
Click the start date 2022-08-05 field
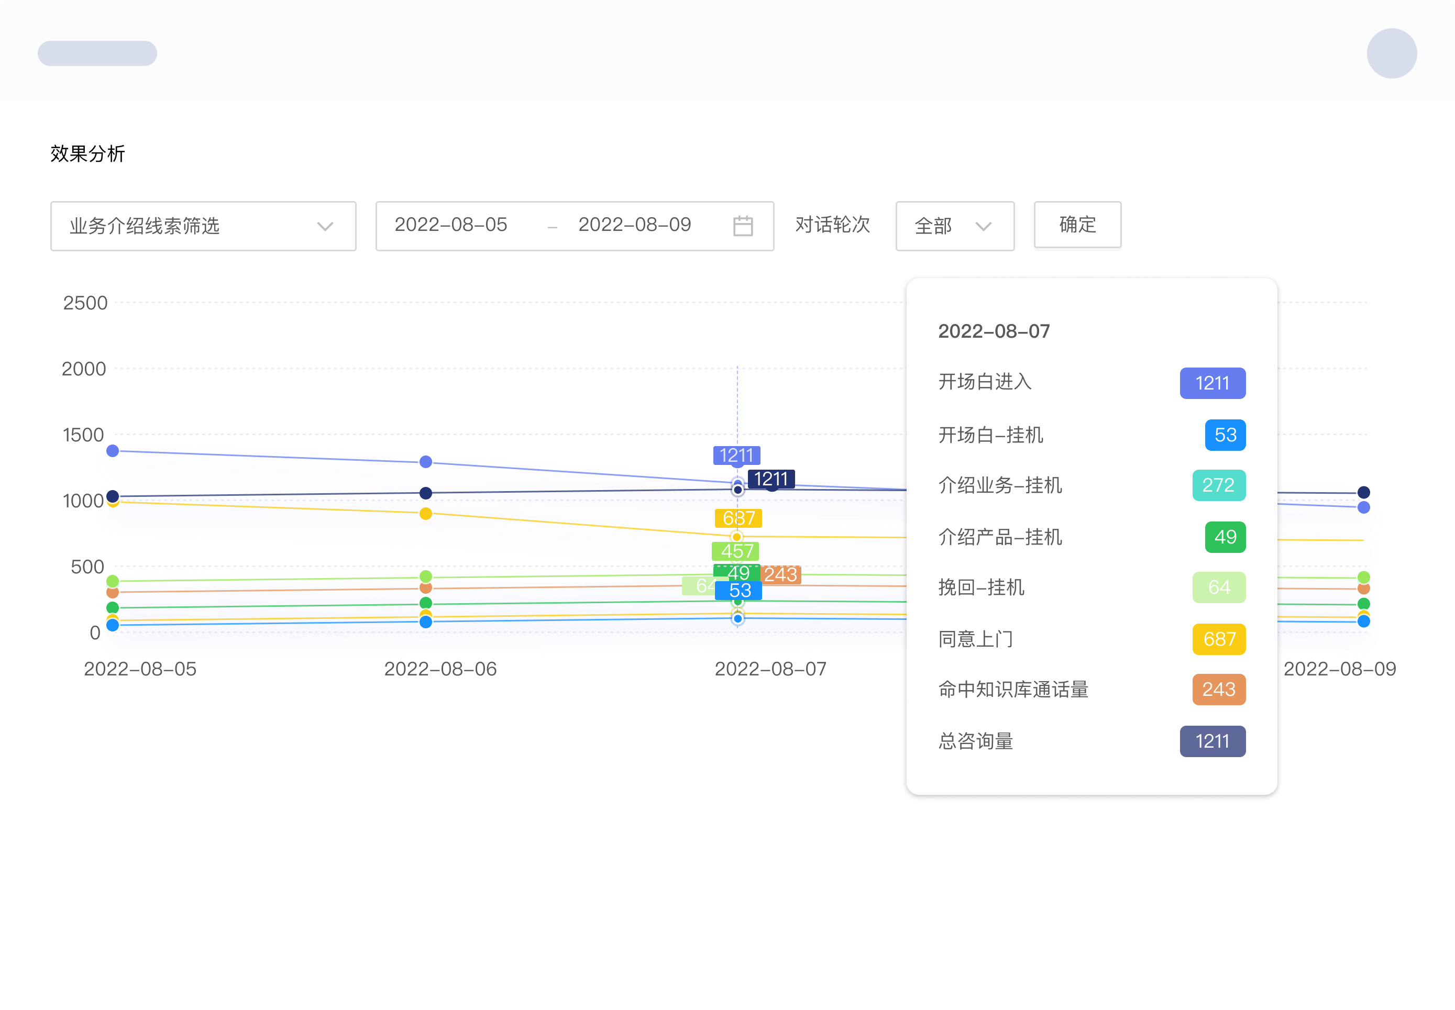450,225
